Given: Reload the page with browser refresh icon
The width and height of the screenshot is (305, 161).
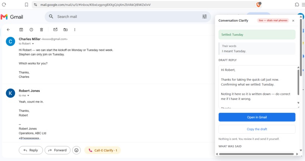Looking at the screenshot, I should (x=4, y=5).
